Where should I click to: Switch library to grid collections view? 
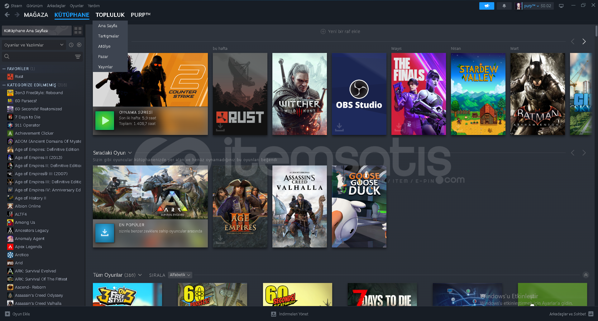(x=78, y=30)
